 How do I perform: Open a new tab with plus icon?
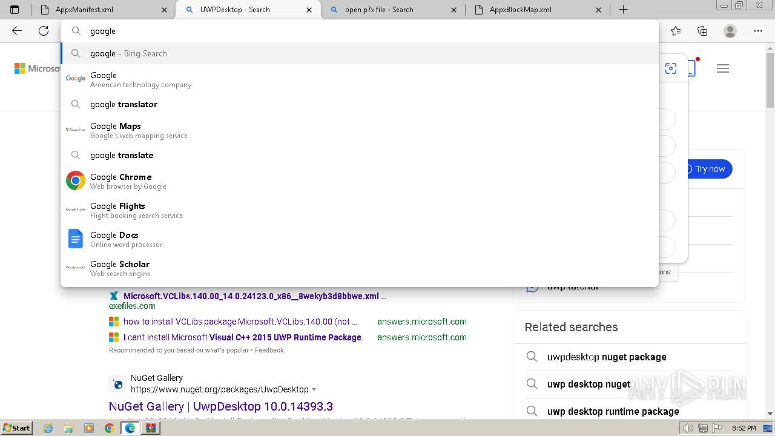[x=623, y=10]
